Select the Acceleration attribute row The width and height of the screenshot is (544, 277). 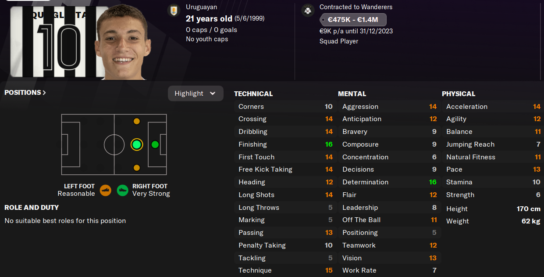[x=493, y=107]
